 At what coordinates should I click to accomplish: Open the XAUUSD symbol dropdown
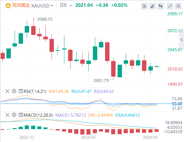pyautogui.click(x=52, y=6)
